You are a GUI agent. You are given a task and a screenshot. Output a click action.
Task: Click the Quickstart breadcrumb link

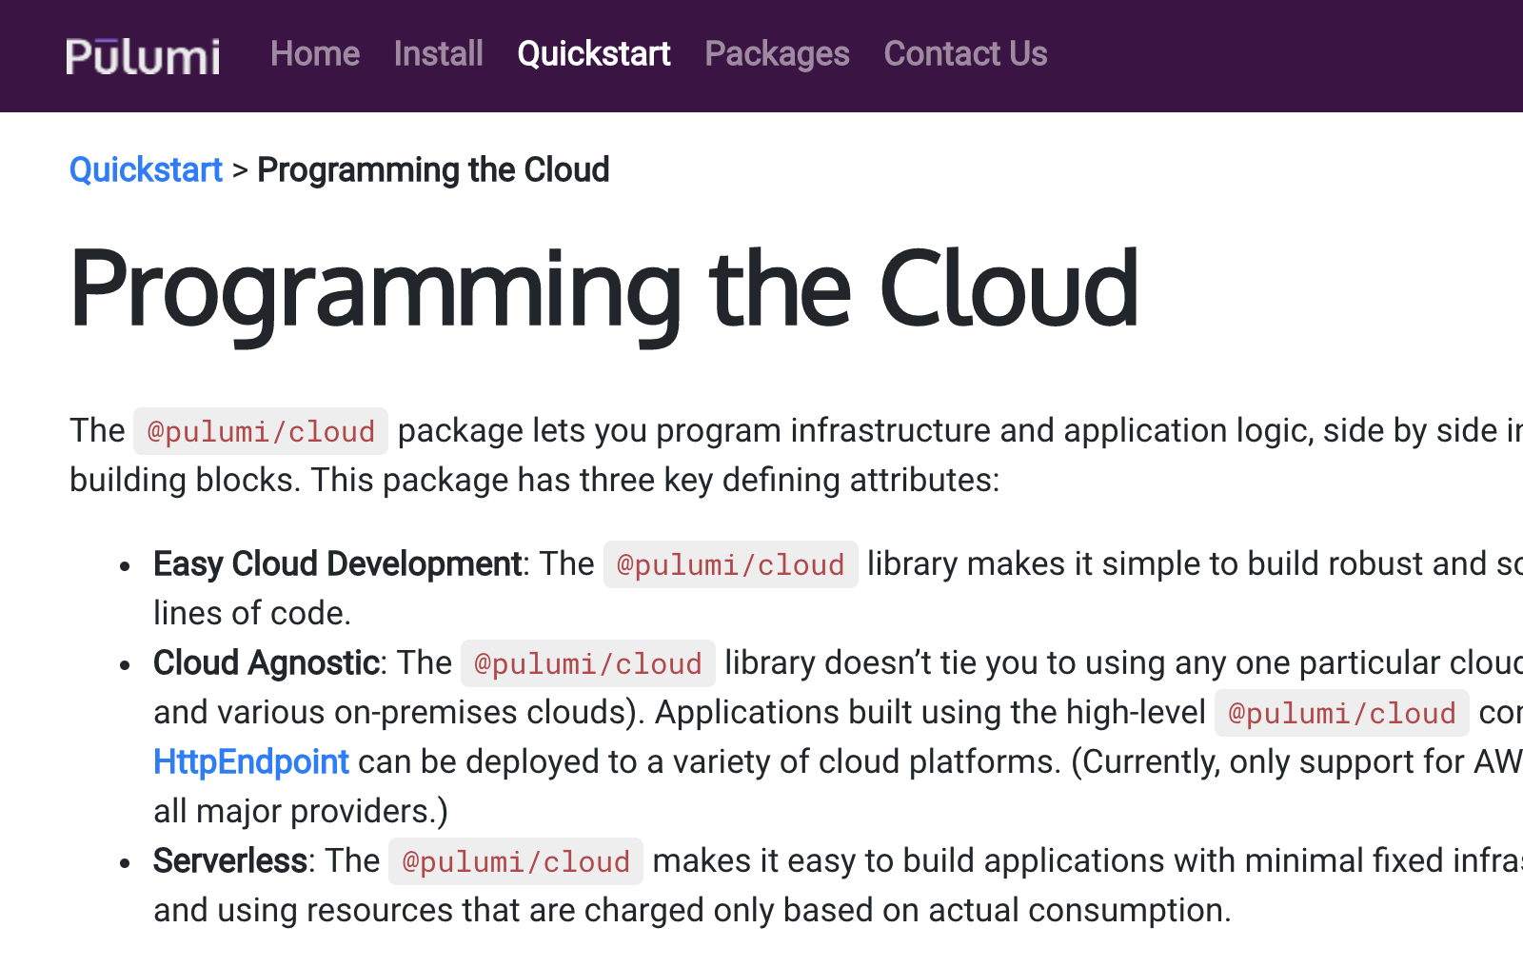pyautogui.click(x=146, y=170)
